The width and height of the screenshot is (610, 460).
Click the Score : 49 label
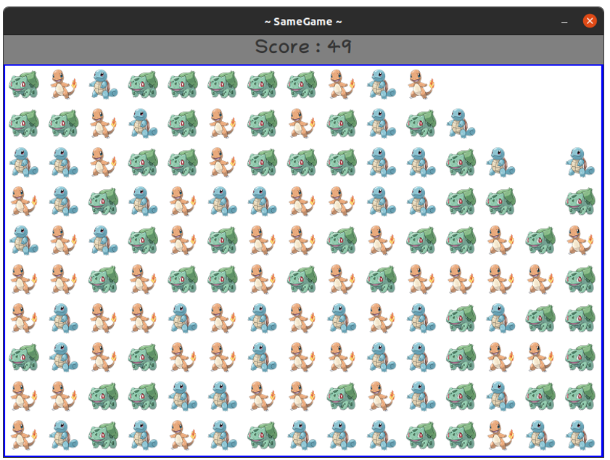(x=303, y=47)
